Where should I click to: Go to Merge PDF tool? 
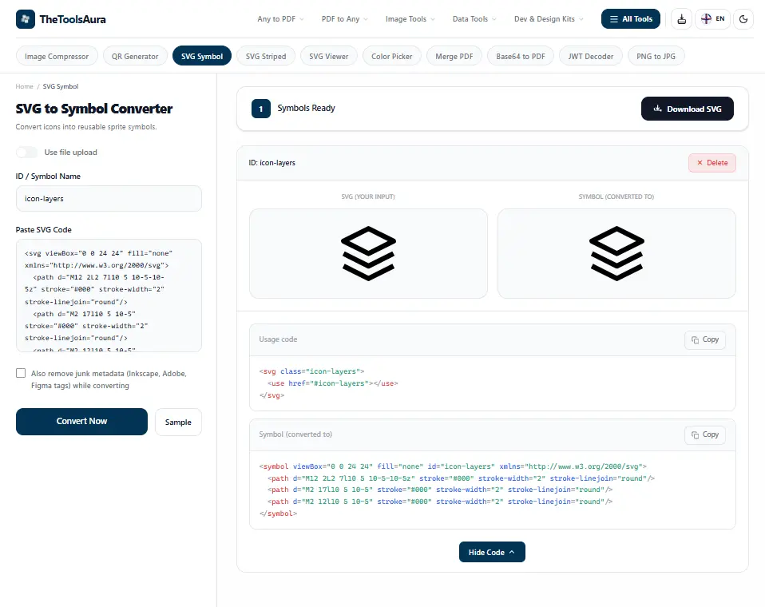454,56
